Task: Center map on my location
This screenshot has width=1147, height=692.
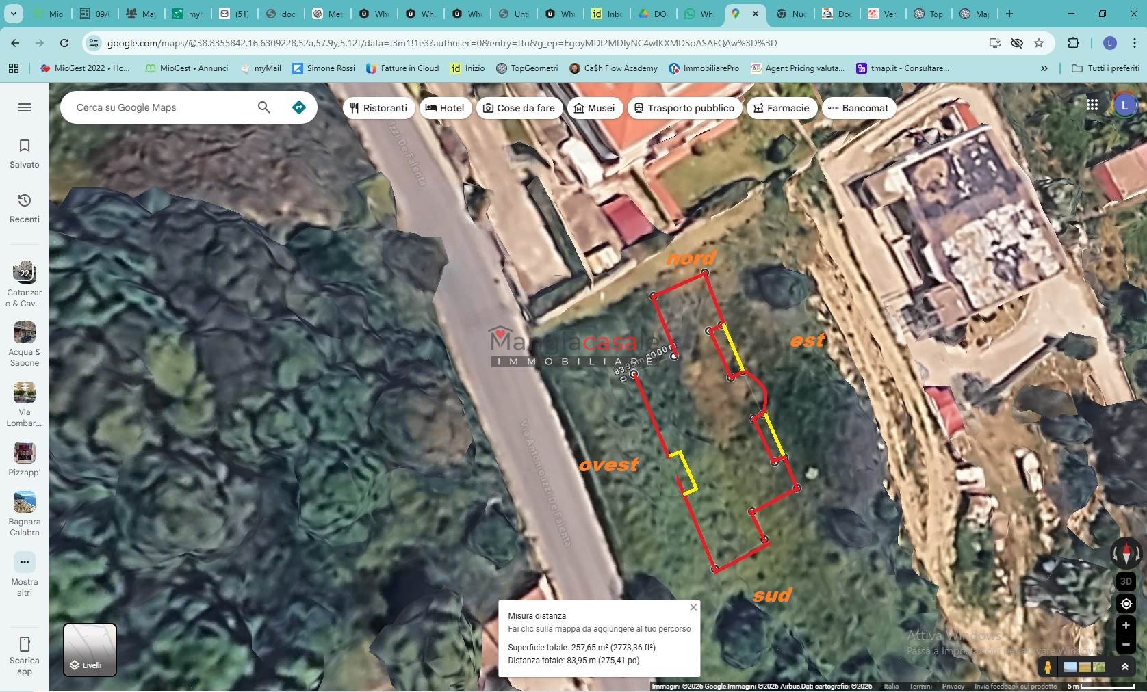Action: [1126, 604]
